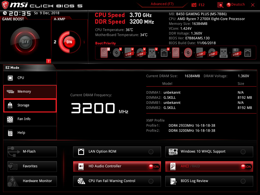The image size is (260, 195).
Task: Toggle the GAME BOOST knob
Action: coord(25,42)
